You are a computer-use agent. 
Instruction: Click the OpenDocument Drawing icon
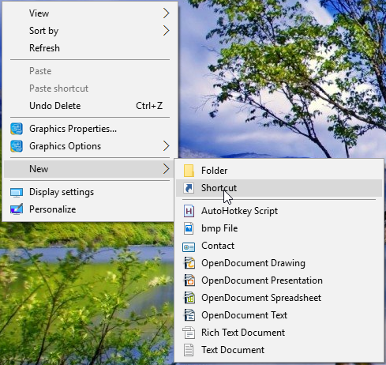(x=189, y=263)
